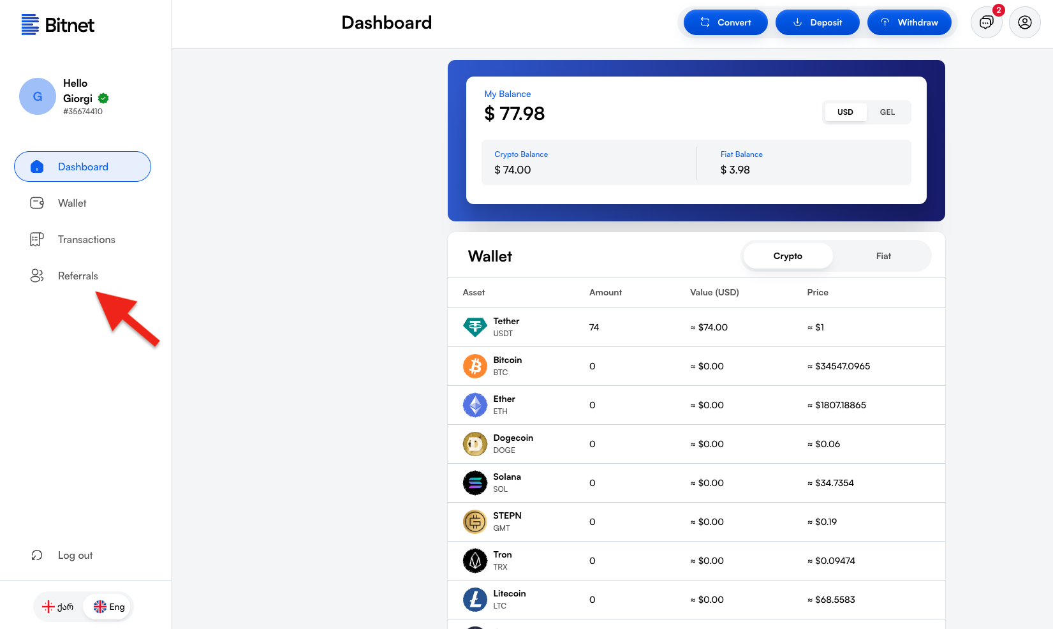Click the STEPN GMT coin icon
Screen dimensions: 1053x629
pyautogui.click(x=475, y=522)
